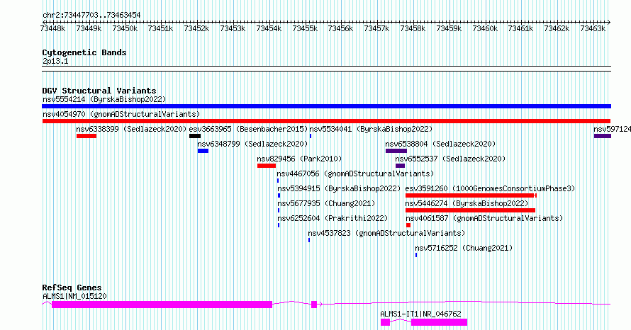Click the purple bar under nsv6538804
The height and width of the screenshot is (330, 631).
pyautogui.click(x=396, y=151)
